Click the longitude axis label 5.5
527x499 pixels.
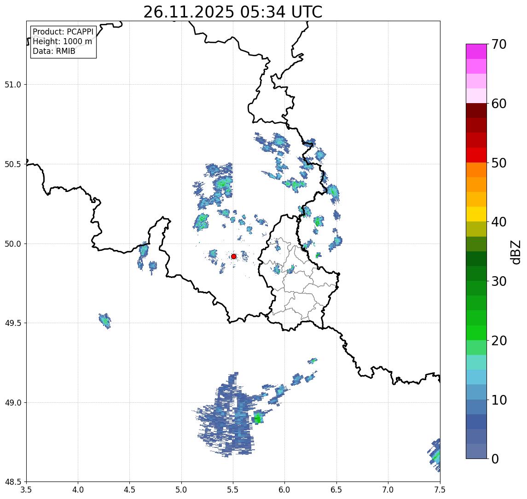[x=233, y=490]
